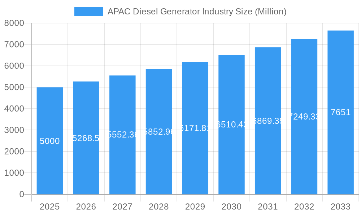Select the 2028 bar showing 5852.96
Image resolution: width=361 pixels, height=216 pixels.
pos(159,130)
